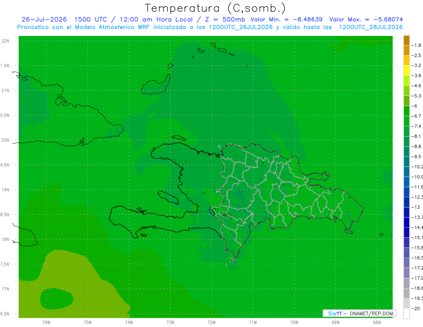Select the "-8.8" color scale label

[416, 146]
